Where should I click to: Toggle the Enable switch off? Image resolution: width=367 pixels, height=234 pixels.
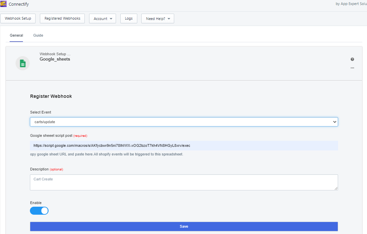39,211
